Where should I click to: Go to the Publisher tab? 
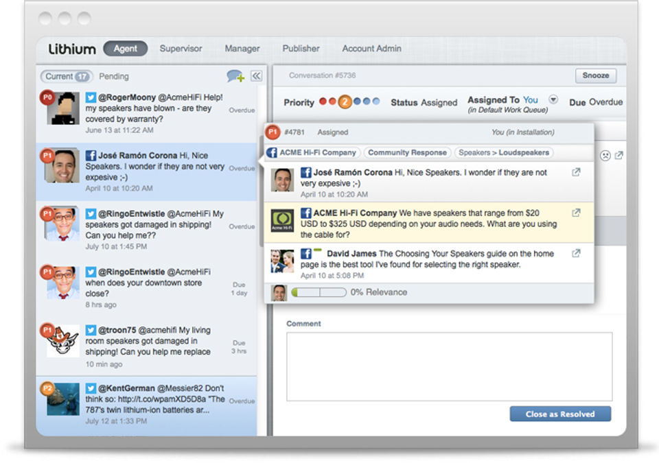click(301, 48)
